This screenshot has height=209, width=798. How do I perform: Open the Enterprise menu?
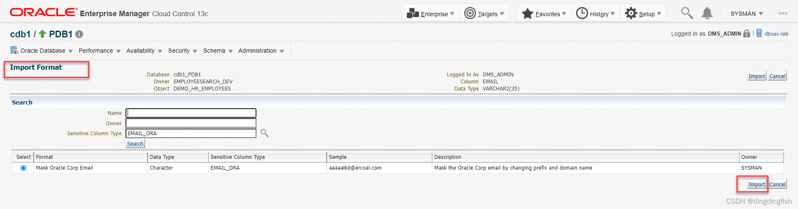431,13
